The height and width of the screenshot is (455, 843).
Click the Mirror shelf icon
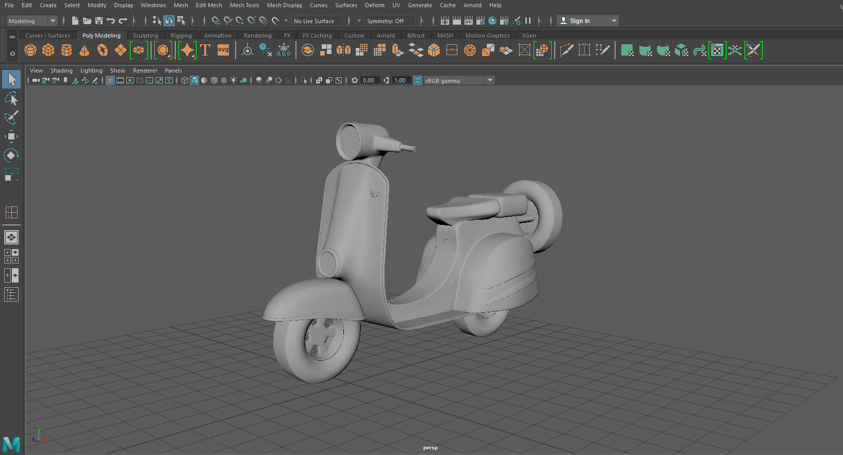(343, 50)
